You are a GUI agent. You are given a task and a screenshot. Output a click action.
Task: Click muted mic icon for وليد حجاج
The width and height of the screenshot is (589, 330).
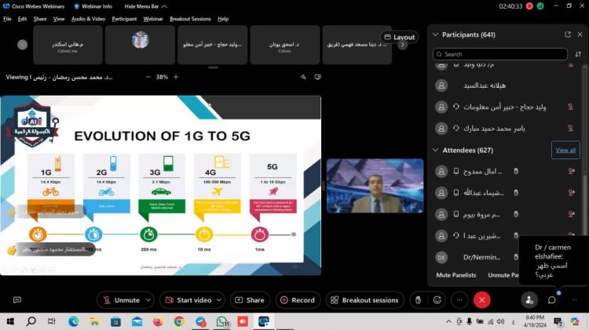point(570,107)
